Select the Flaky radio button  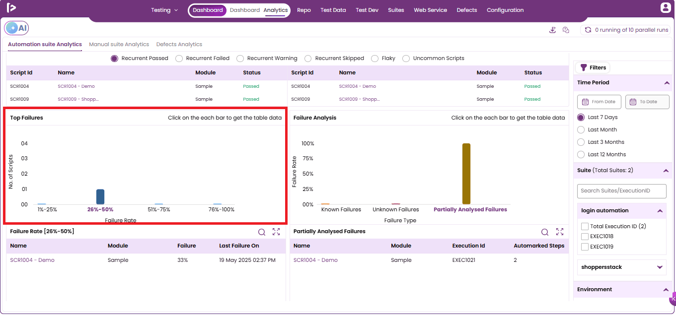[375, 59]
